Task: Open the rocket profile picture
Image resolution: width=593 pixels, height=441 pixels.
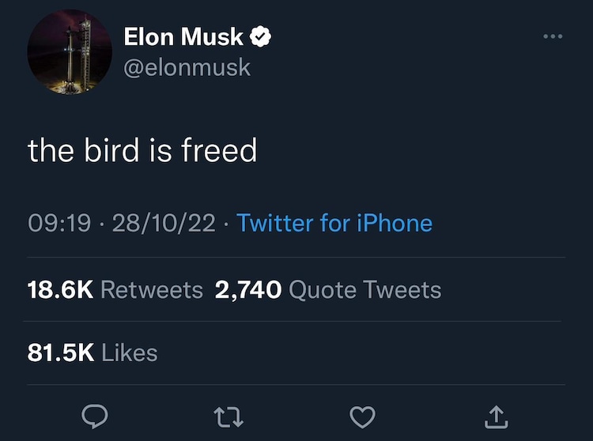Action: pyautogui.click(x=70, y=53)
